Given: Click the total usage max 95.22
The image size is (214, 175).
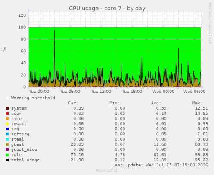Looking at the screenshot, I should point(202,160).
